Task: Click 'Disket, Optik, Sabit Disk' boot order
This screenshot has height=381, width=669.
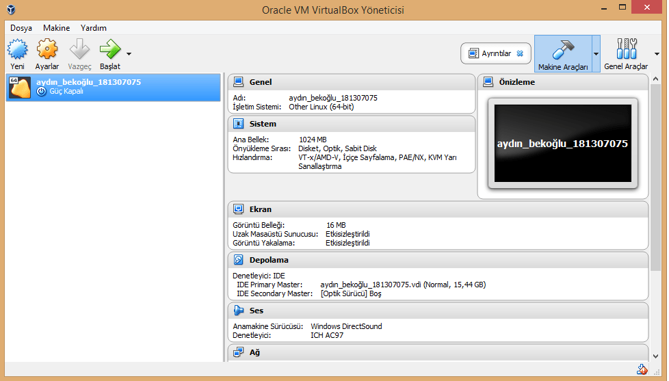Action: click(x=337, y=148)
